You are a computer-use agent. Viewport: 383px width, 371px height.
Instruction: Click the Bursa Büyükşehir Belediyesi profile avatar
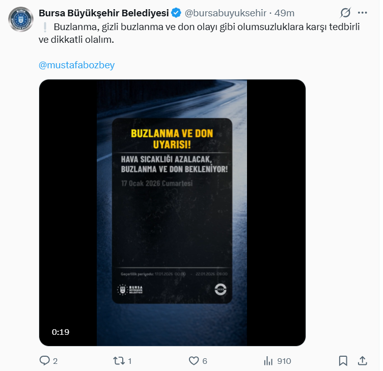click(21, 19)
